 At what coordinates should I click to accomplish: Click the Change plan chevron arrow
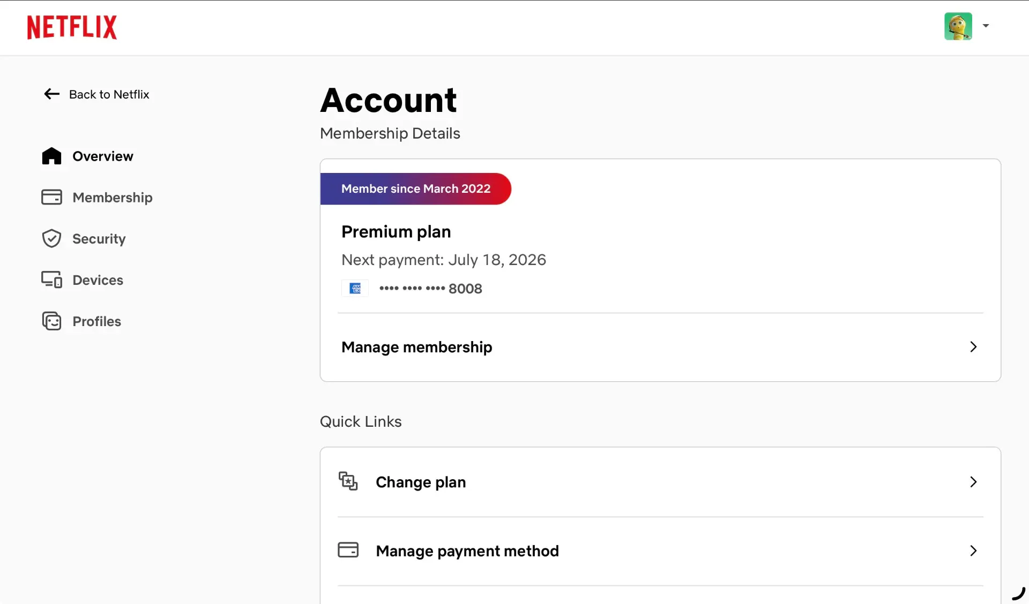(973, 482)
